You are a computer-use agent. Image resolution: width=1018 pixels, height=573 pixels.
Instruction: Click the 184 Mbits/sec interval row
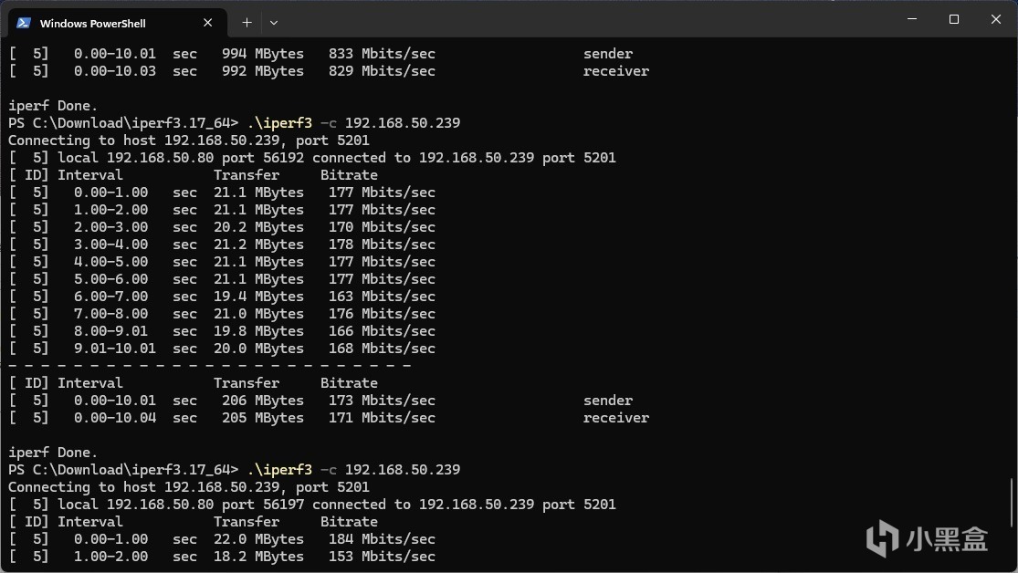click(x=222, y=539)
